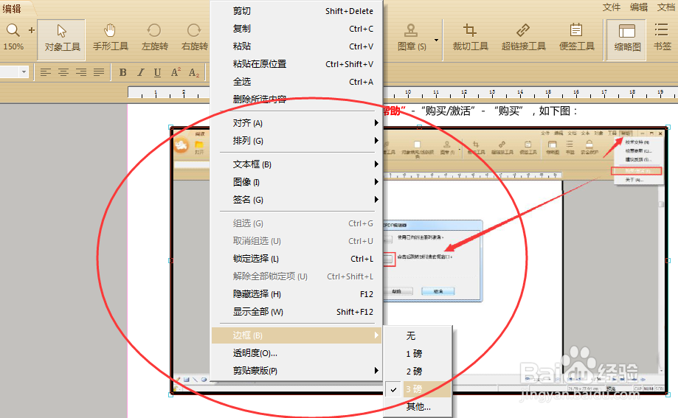
Task: Expand the 文本框 (B) submenu
Action: coord(296,164)
